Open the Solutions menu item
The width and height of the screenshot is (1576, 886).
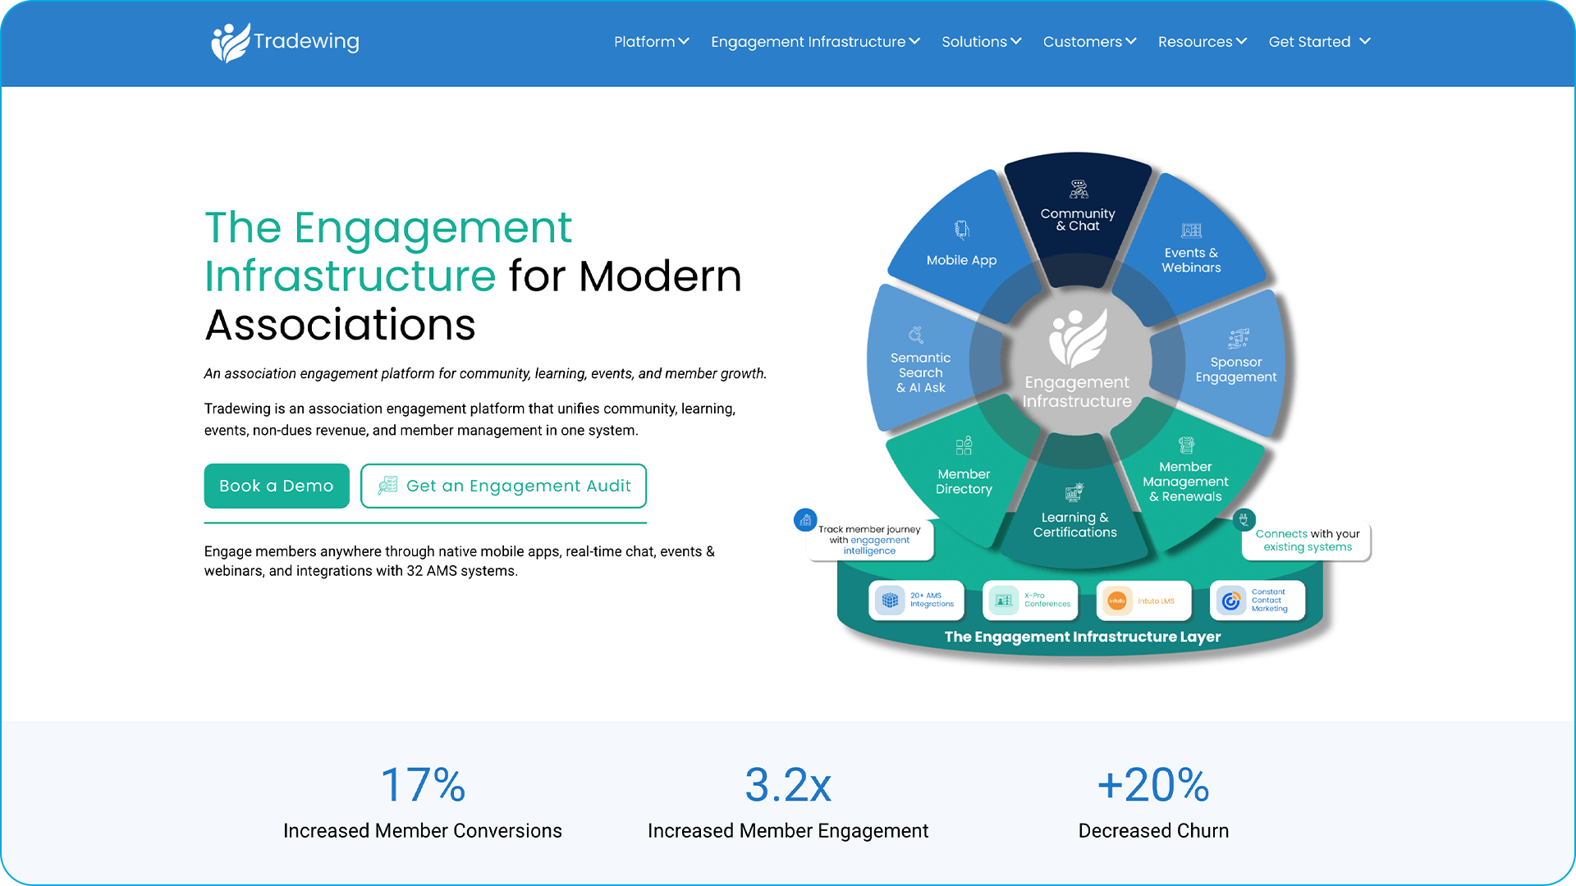coord(981,42)
